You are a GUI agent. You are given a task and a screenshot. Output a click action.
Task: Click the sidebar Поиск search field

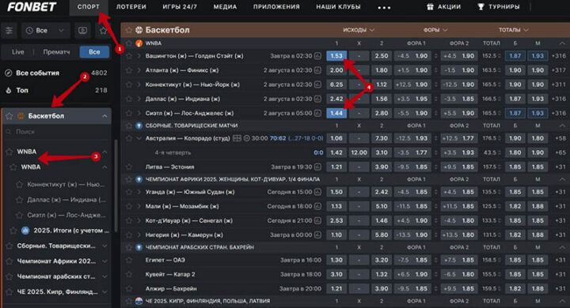(x=56, y=132)
